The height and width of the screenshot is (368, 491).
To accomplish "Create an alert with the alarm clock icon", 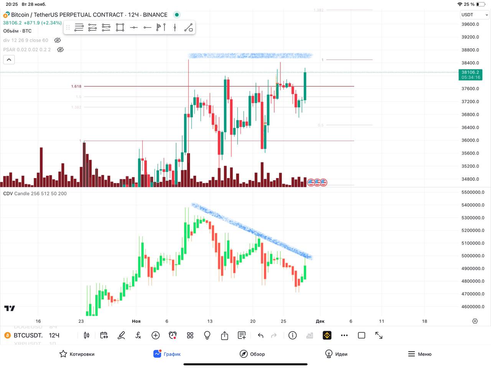I will coord(173,335).
